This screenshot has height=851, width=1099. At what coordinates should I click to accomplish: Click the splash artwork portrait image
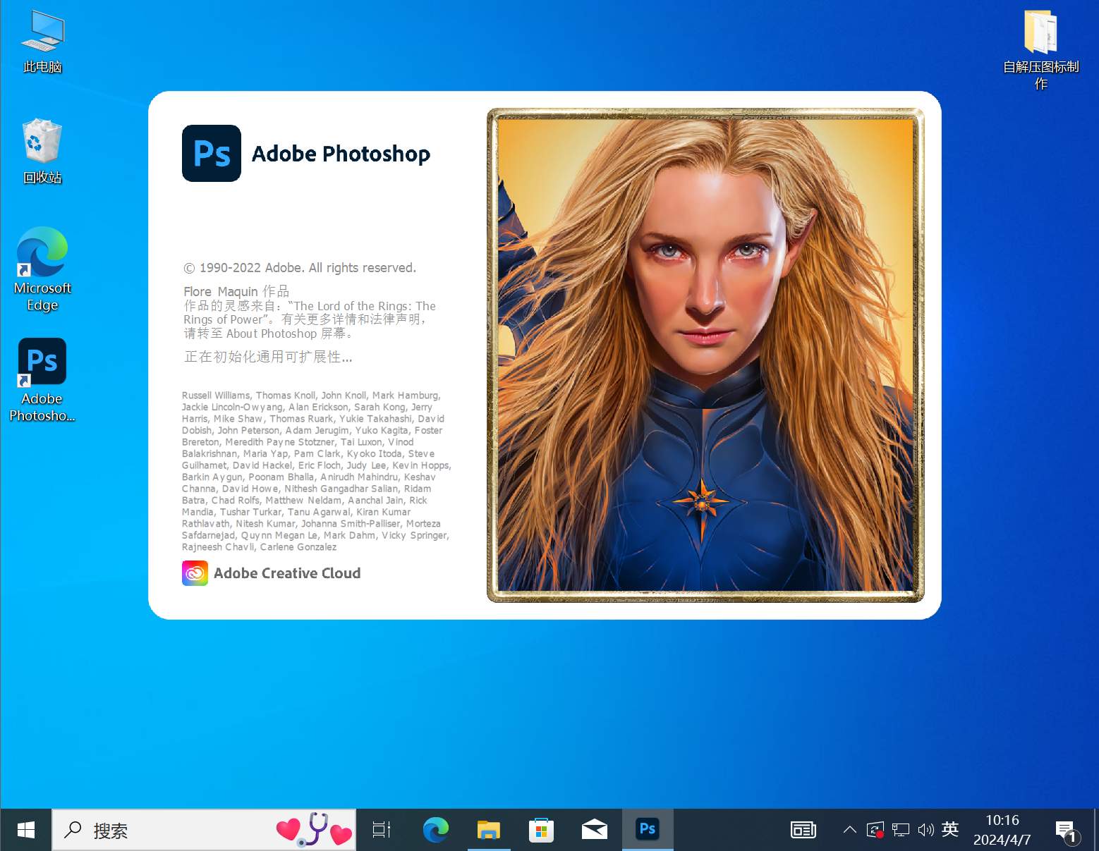click(705, 355)
